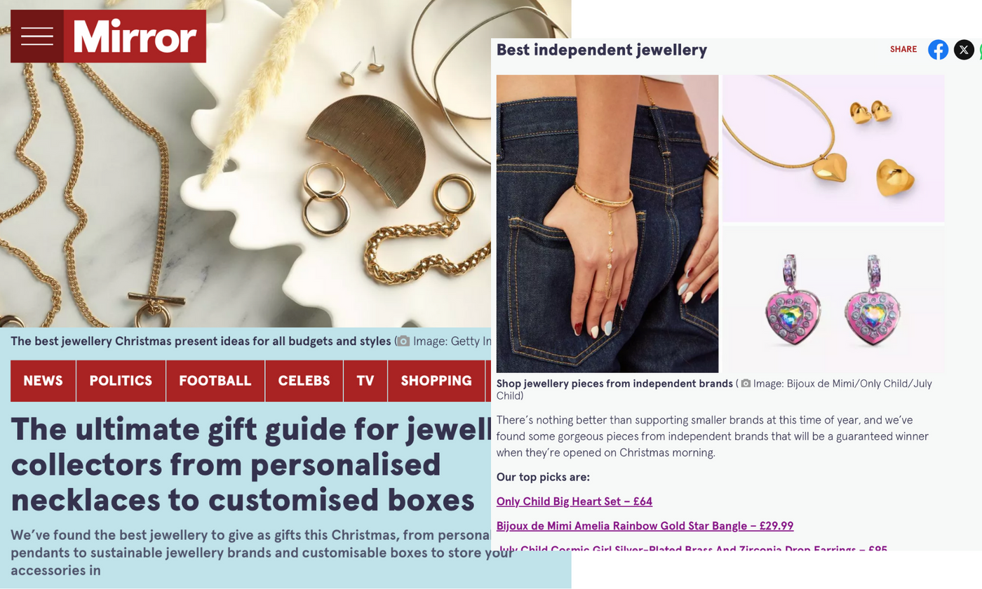Click the camera icon beside Getty image credit
Screen dimensions: 982x589
[403, 341]
